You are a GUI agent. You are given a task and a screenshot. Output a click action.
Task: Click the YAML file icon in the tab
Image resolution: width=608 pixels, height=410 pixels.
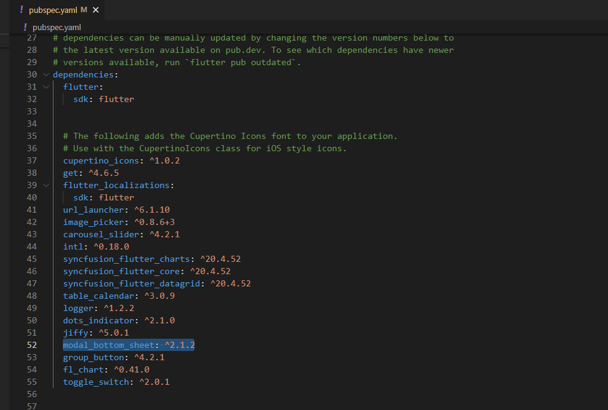[x=22, y=10]
